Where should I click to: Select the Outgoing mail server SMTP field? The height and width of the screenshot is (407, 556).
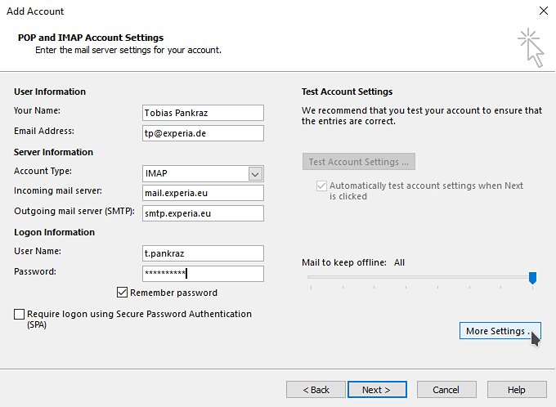[203, 213]
